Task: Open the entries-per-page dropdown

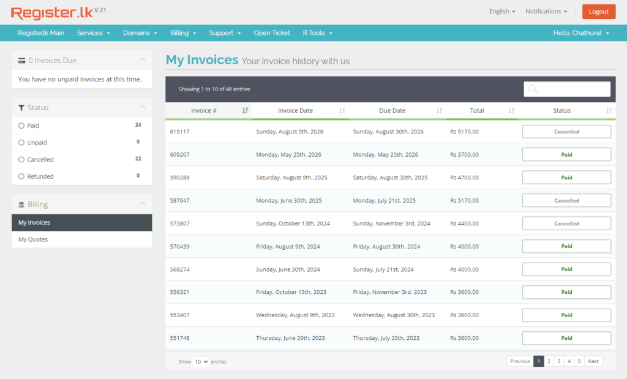Action: pyautogui.click(x=201, y=362)
